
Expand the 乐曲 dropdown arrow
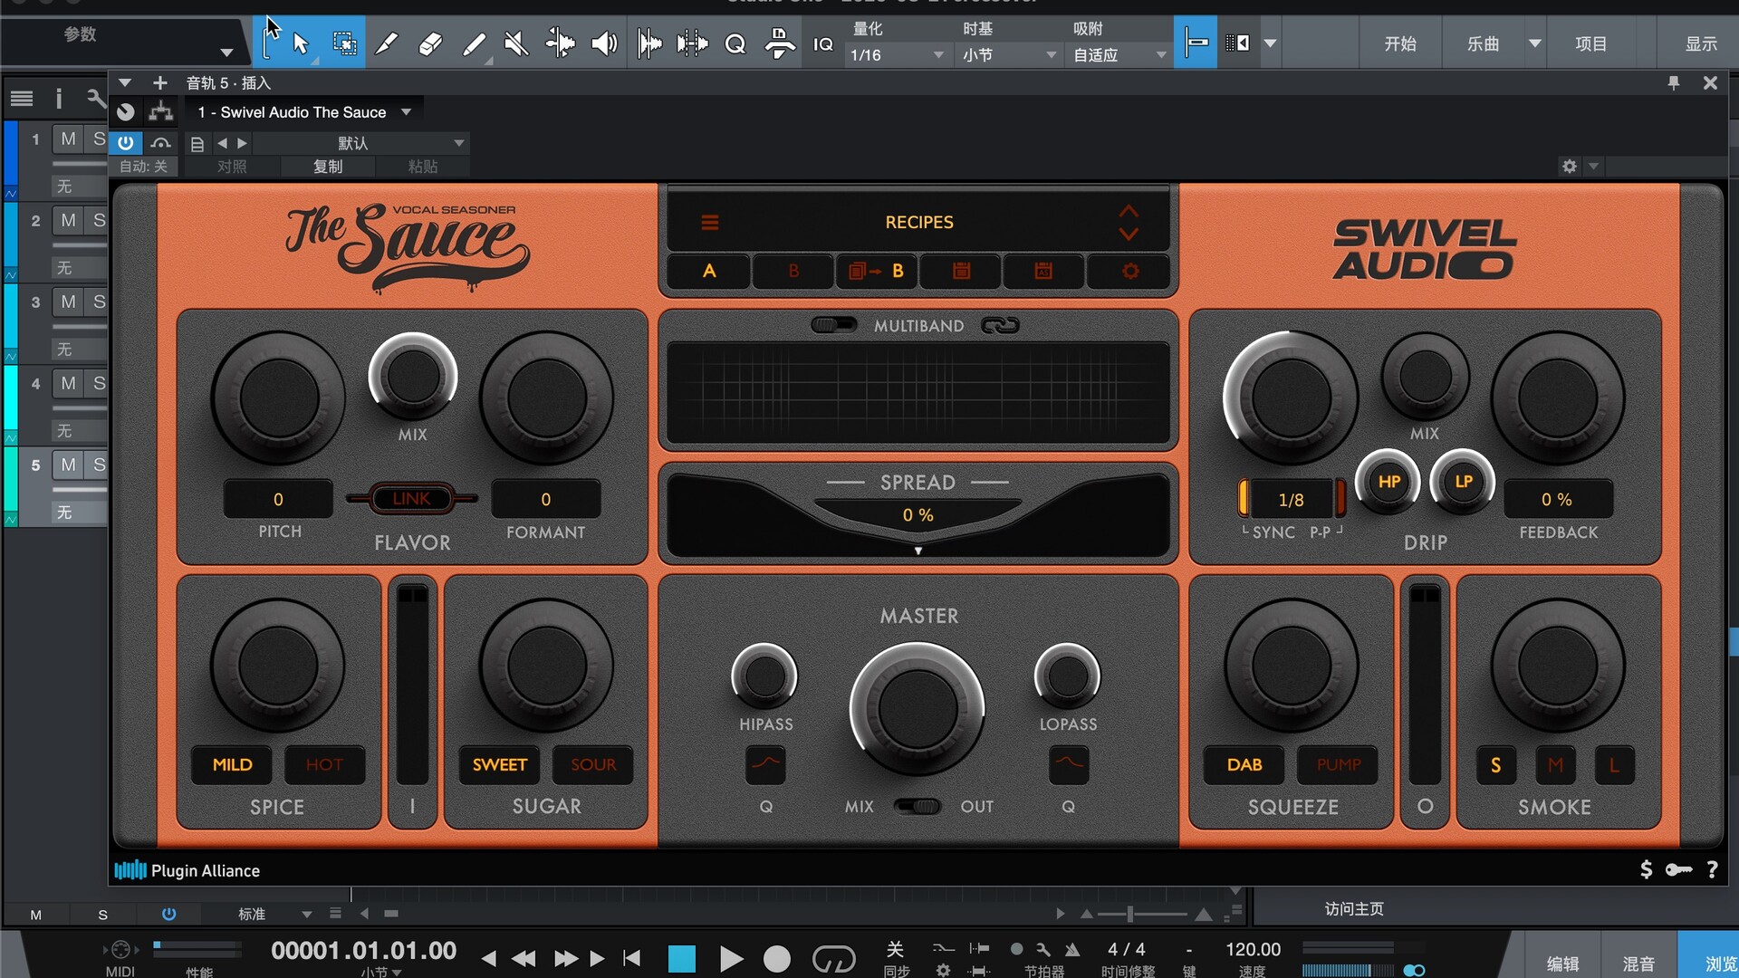click(1535, 43)
